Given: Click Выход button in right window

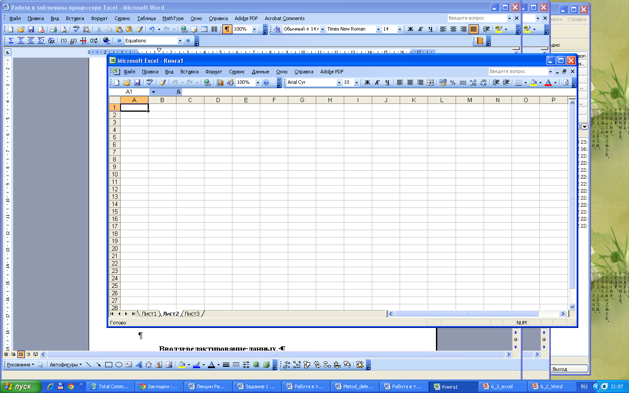Looking at the screenshot, I should [569, 369].
